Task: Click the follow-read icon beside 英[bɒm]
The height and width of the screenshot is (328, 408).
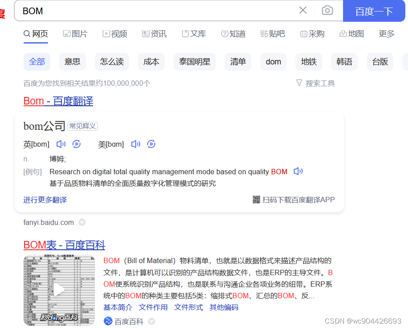Action: [76, 144]
